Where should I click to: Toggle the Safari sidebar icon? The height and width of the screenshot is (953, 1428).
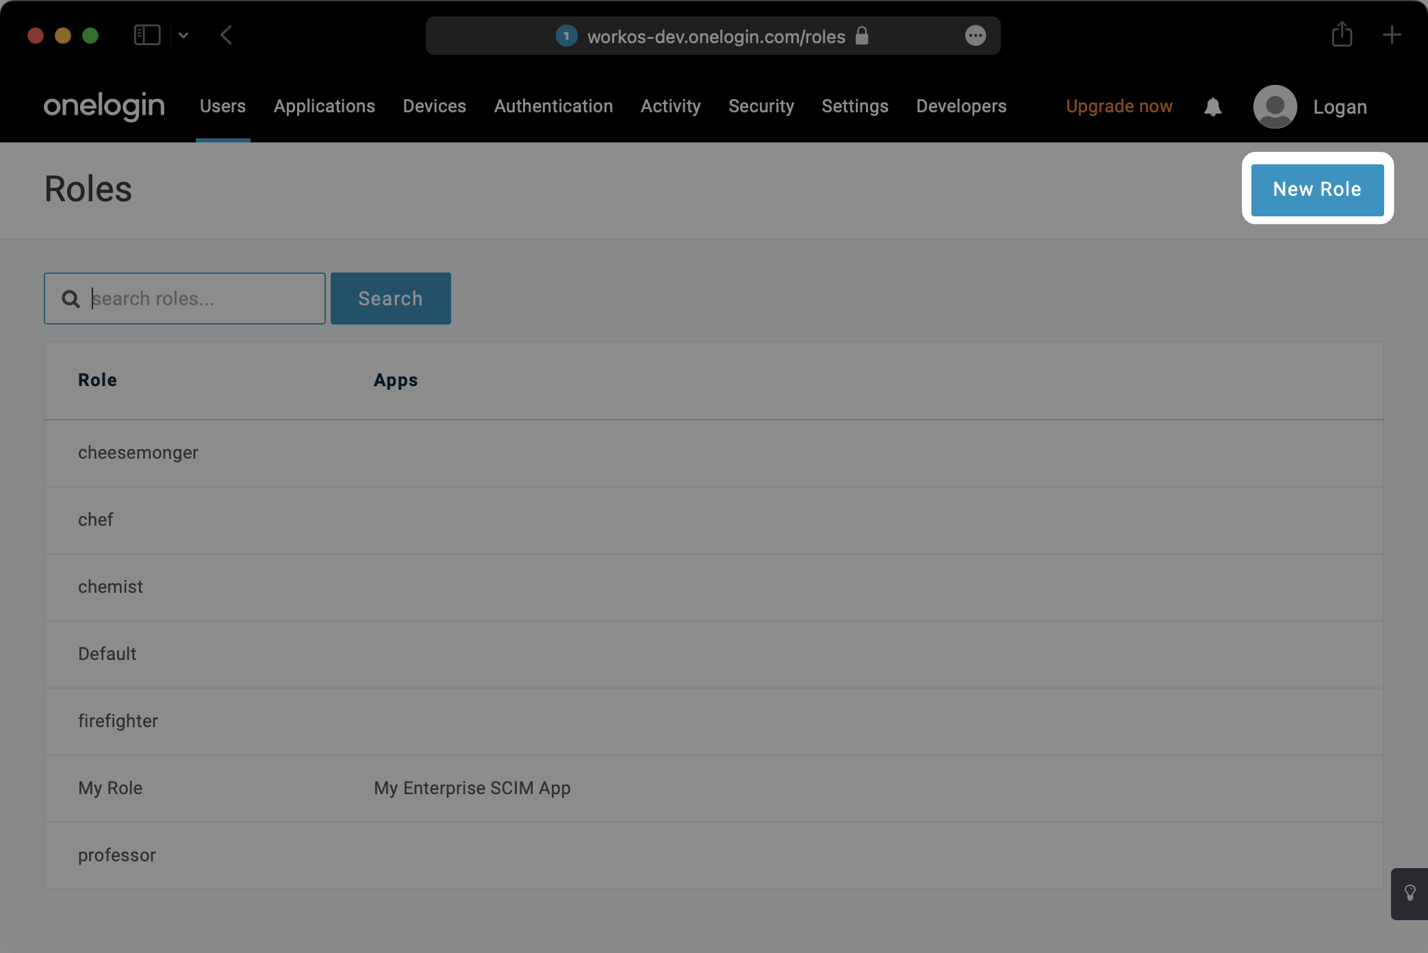click(146, 35)
